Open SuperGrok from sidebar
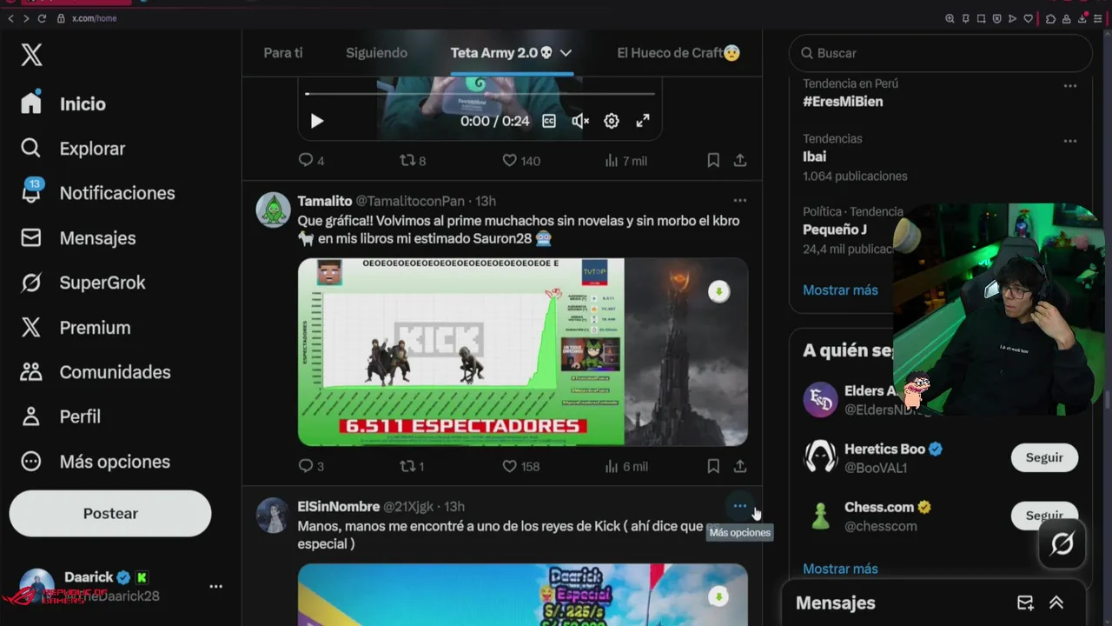The width and height of the screenshot is (1112, 626). pos(83,283)
